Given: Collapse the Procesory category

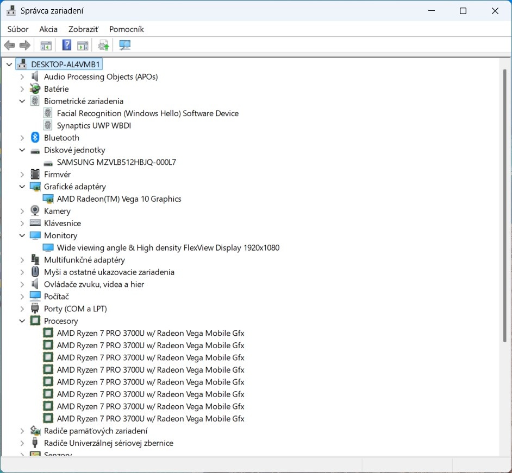Looking at the screenshot, I should click(22, 321).
